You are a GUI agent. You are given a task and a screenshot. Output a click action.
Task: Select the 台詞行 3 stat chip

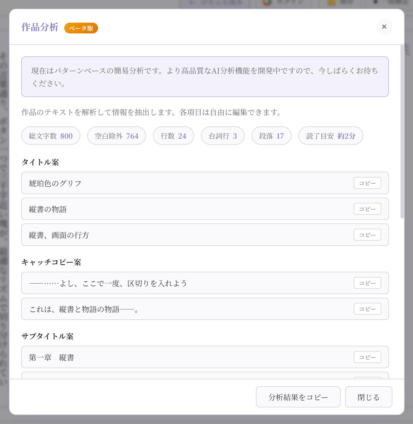tap(222, 135)
